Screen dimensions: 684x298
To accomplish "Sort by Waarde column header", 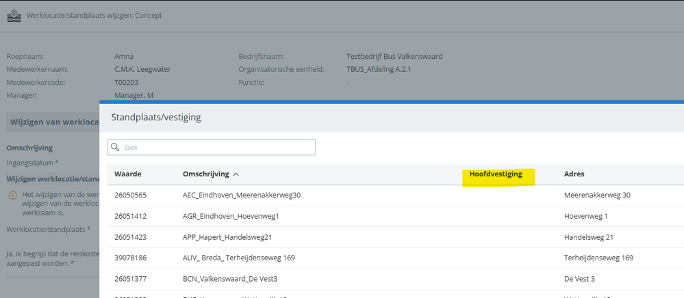I will [x=128, y=174].
